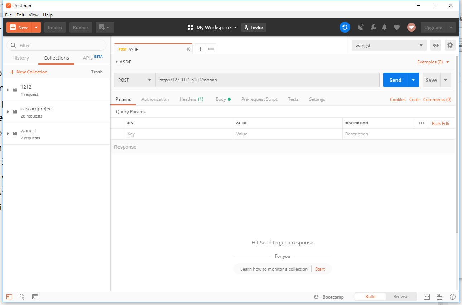Click the request URL input field

(x=267, y=80)
